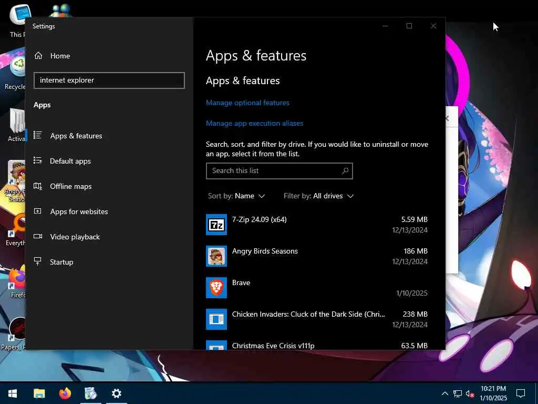Select the Apps & features sidebar item
This screenshot has width=538, height=404.
point(76,136)
